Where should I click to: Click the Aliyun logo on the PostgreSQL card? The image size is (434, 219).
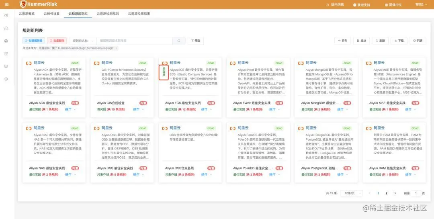pos(301,129)
